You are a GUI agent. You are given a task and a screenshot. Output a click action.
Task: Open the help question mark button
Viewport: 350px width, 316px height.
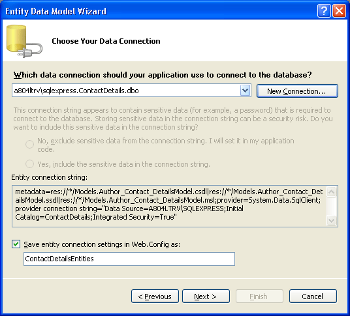coord(324,10)
